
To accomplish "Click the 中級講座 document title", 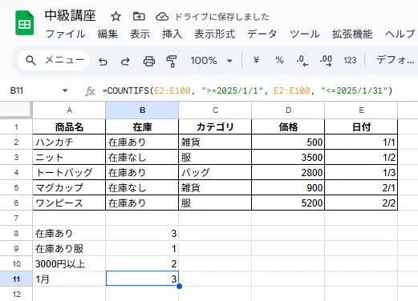I will point(71,15).
